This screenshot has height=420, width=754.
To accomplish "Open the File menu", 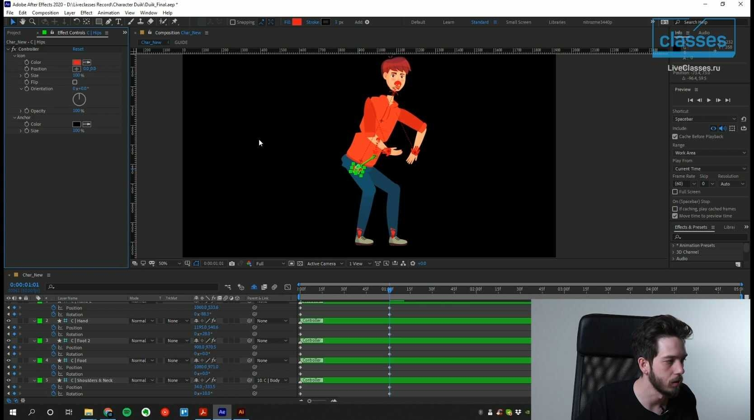I will tap(10, 13).
